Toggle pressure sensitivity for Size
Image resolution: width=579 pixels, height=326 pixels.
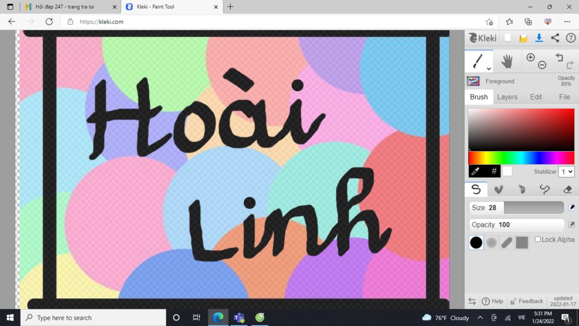pyautogui.click(x=571, y=208)
